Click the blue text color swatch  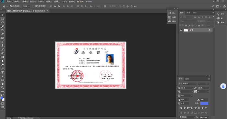tap(204, 103)
